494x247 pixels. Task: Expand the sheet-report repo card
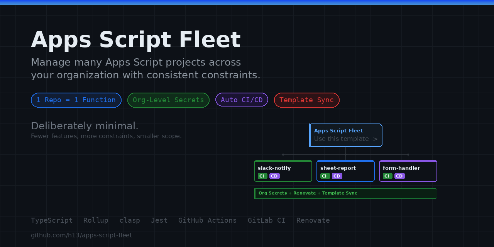point(345,171)
